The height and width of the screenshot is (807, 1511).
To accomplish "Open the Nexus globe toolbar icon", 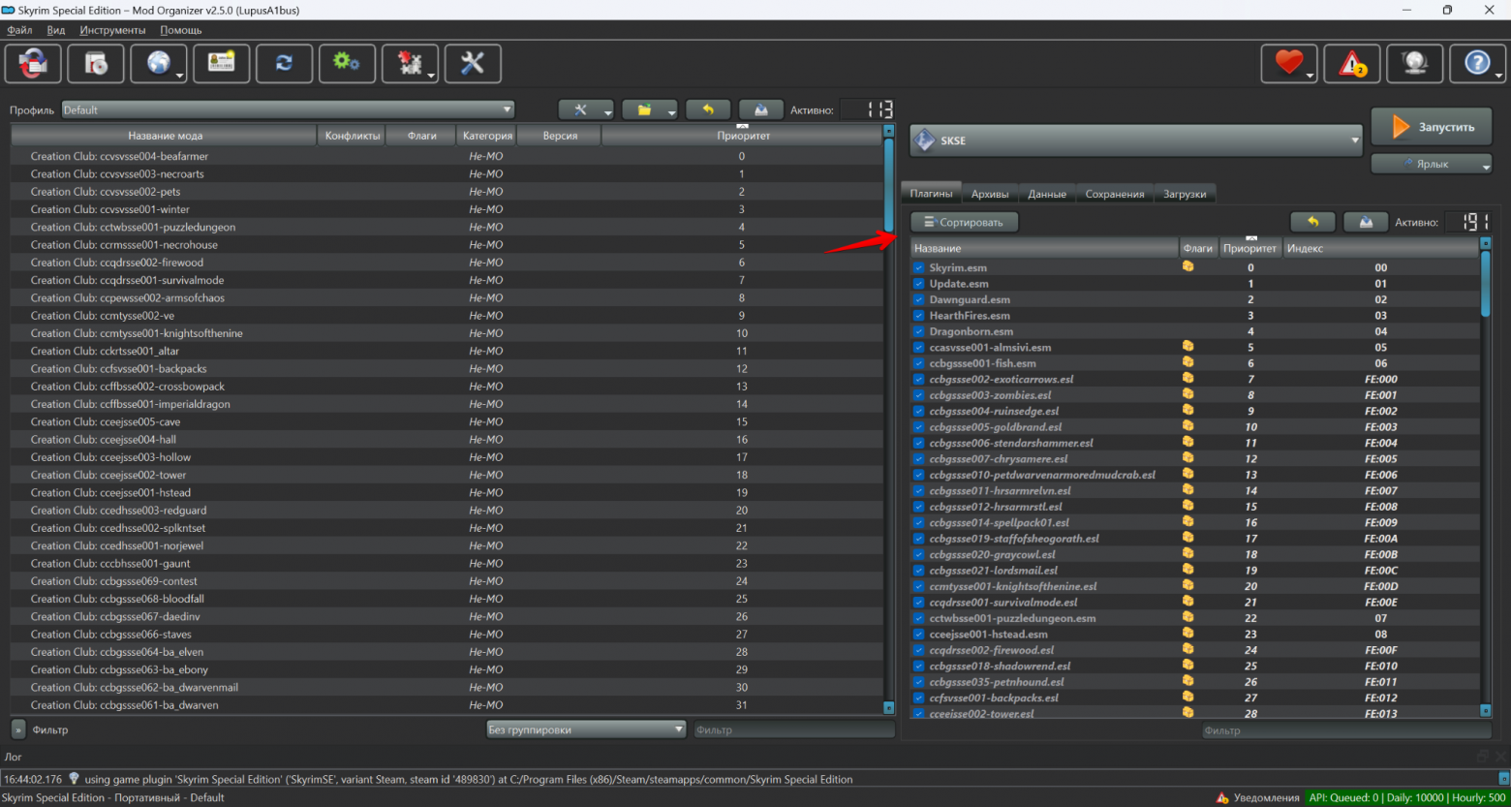I will [159, 64].
